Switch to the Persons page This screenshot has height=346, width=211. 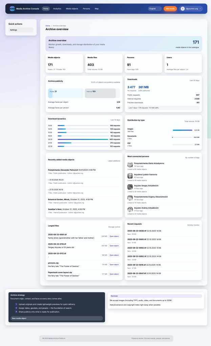(x=86, y=8)
